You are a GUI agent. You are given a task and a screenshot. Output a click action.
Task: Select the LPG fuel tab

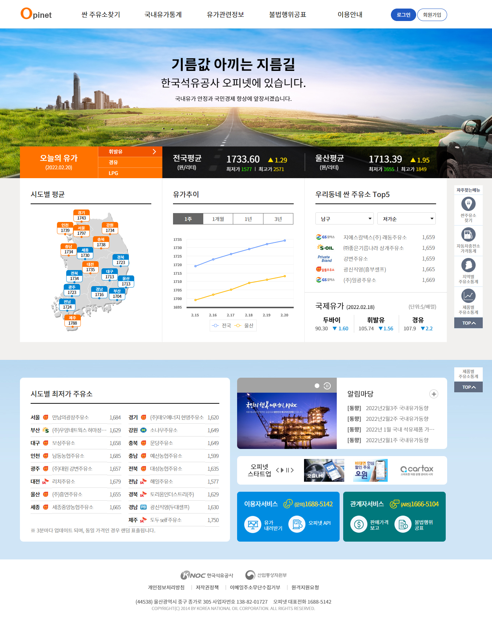click(x=130, y=173)
